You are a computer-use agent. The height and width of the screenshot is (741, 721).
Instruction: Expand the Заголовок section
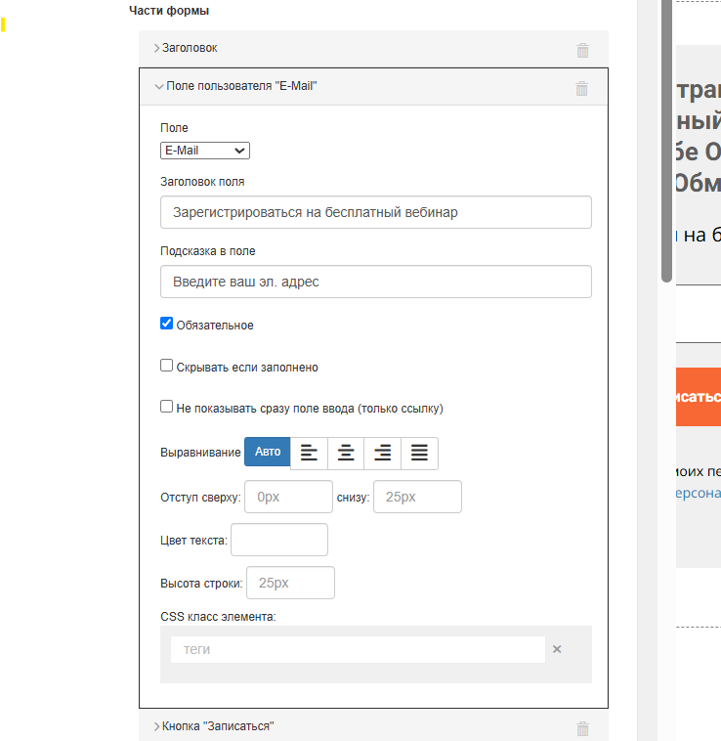(191, 47)
